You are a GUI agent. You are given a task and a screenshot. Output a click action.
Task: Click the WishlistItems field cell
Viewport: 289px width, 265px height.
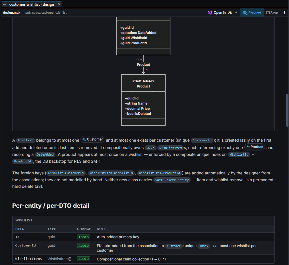(28, 259)
